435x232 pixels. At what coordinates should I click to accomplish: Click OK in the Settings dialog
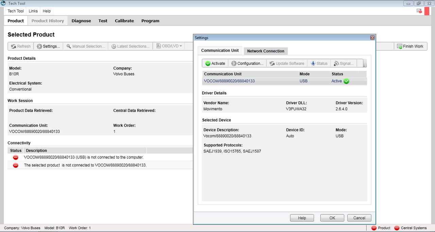click(332, 218)
